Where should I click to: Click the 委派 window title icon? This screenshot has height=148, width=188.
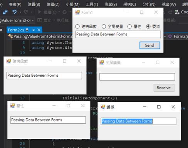tap(103, 107)
